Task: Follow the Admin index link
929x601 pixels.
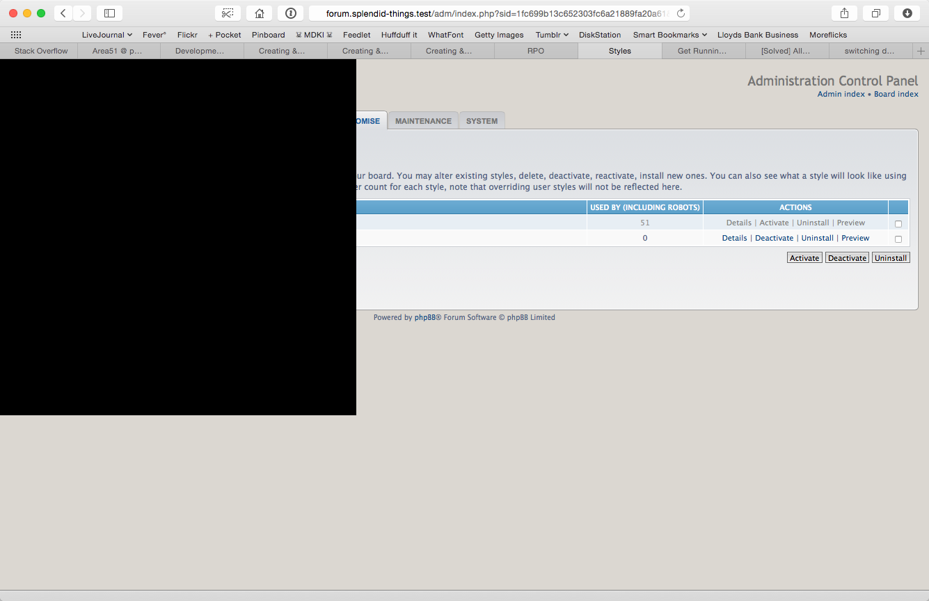Action: (841, 94)
